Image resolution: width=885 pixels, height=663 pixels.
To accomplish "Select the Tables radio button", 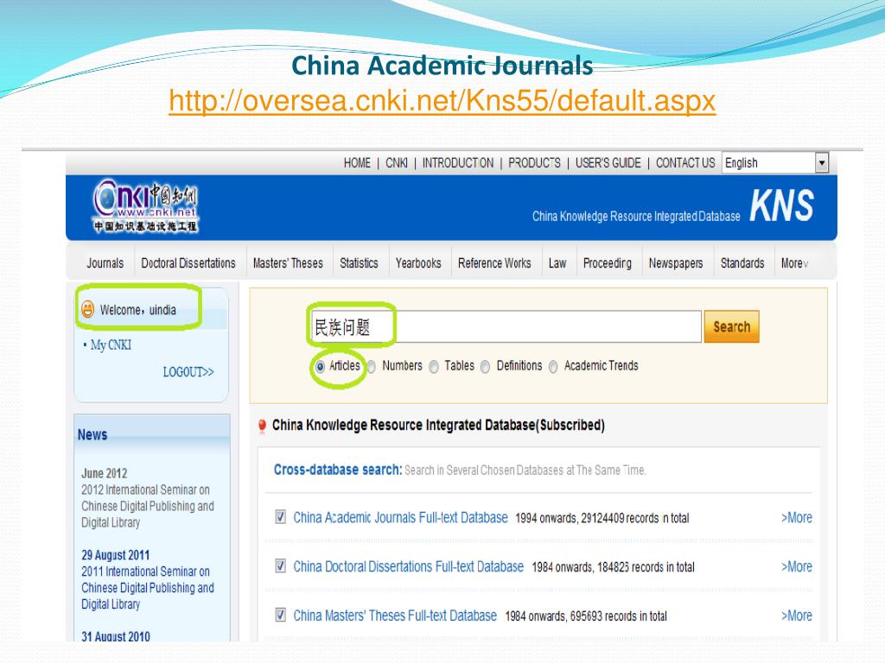I will (x=434, y=367).
